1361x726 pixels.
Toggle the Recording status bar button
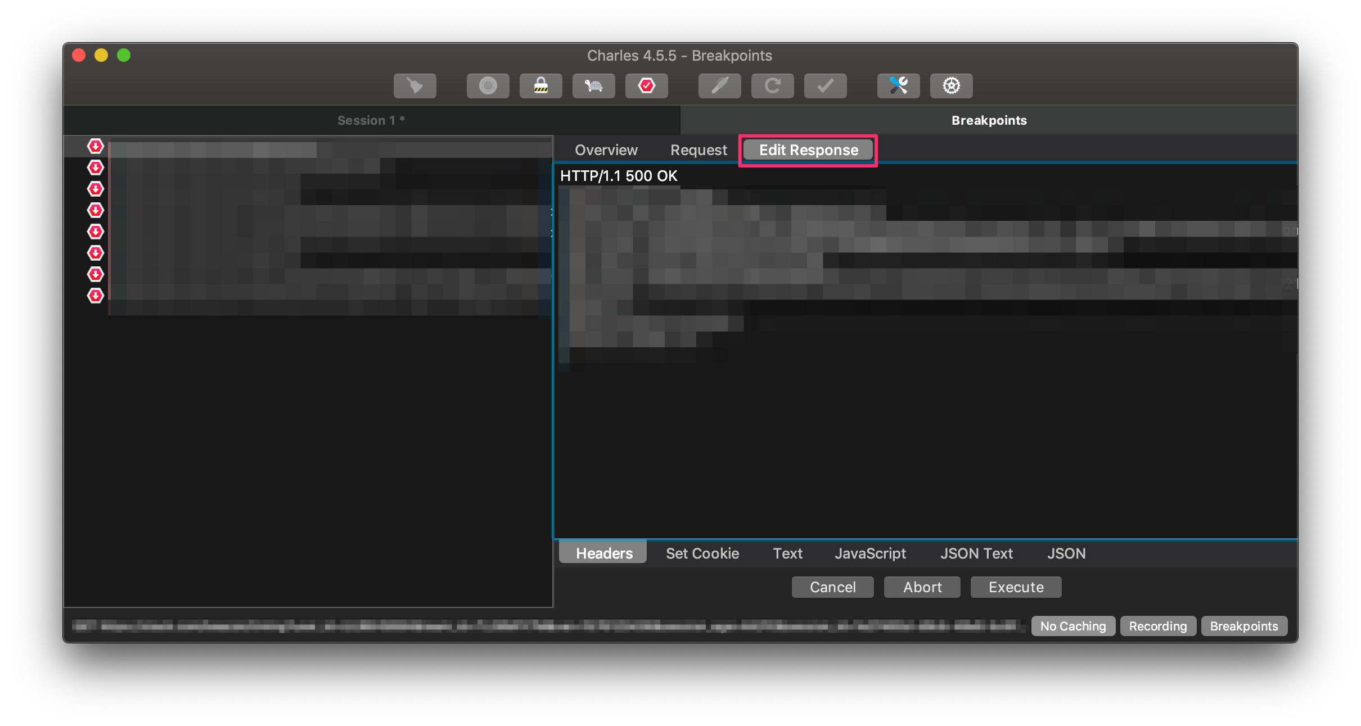(1157, 626)
